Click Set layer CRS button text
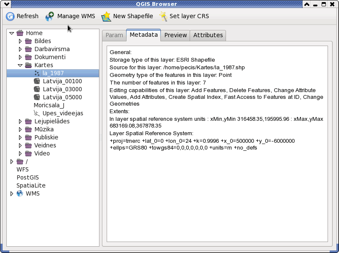 pyautogui.click(x=189, y=16)
